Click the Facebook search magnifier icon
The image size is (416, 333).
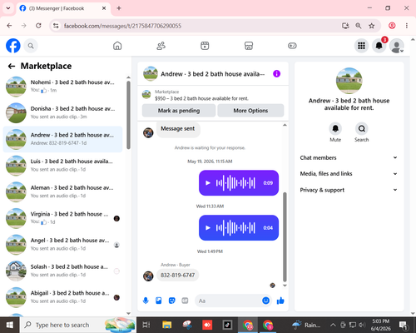(x=31, y=46)
